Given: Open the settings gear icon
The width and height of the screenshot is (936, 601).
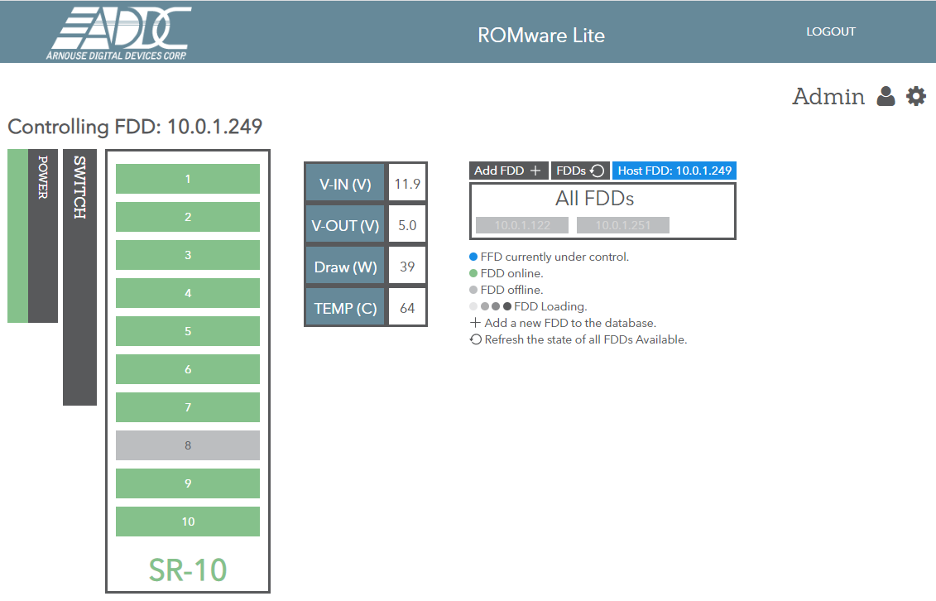Looking at the screenshot, I should click(x=915, y=96).
